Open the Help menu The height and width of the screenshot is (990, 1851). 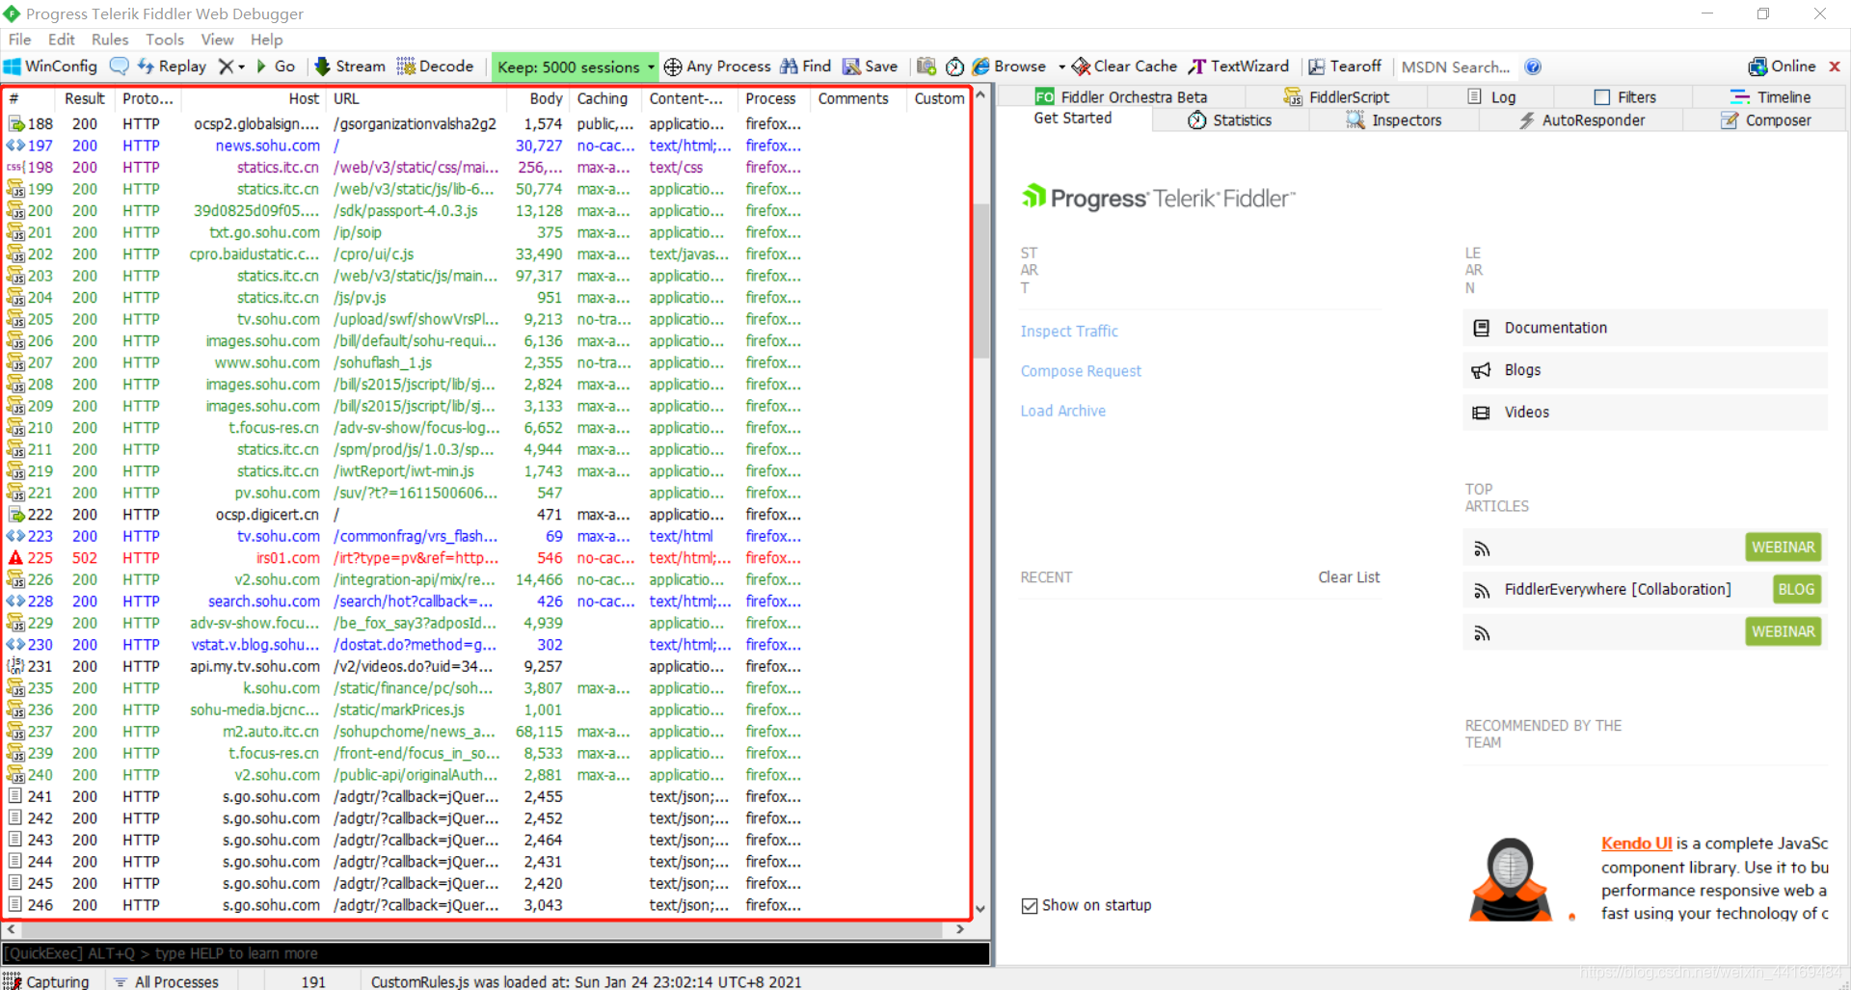pos(267,40)
